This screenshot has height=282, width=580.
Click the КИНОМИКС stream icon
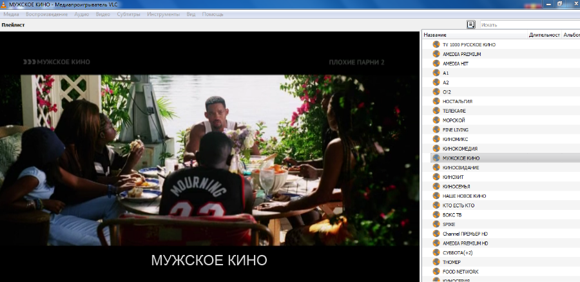(x=436, y=139)
